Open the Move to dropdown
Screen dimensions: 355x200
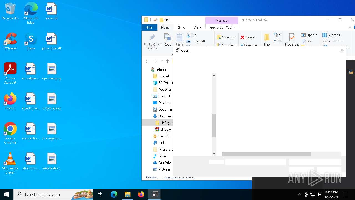click(227, 37)
